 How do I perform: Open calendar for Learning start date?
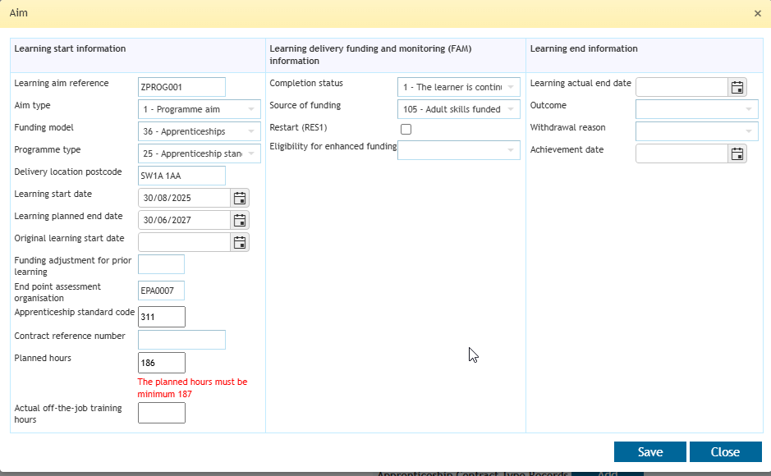tap(240, 198)
